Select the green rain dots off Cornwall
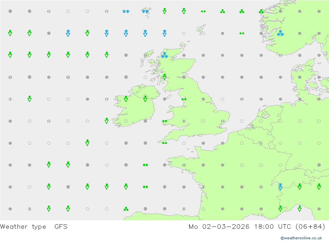Image resolution: width=329 pixels, height=241 pixels. (164, 143)
